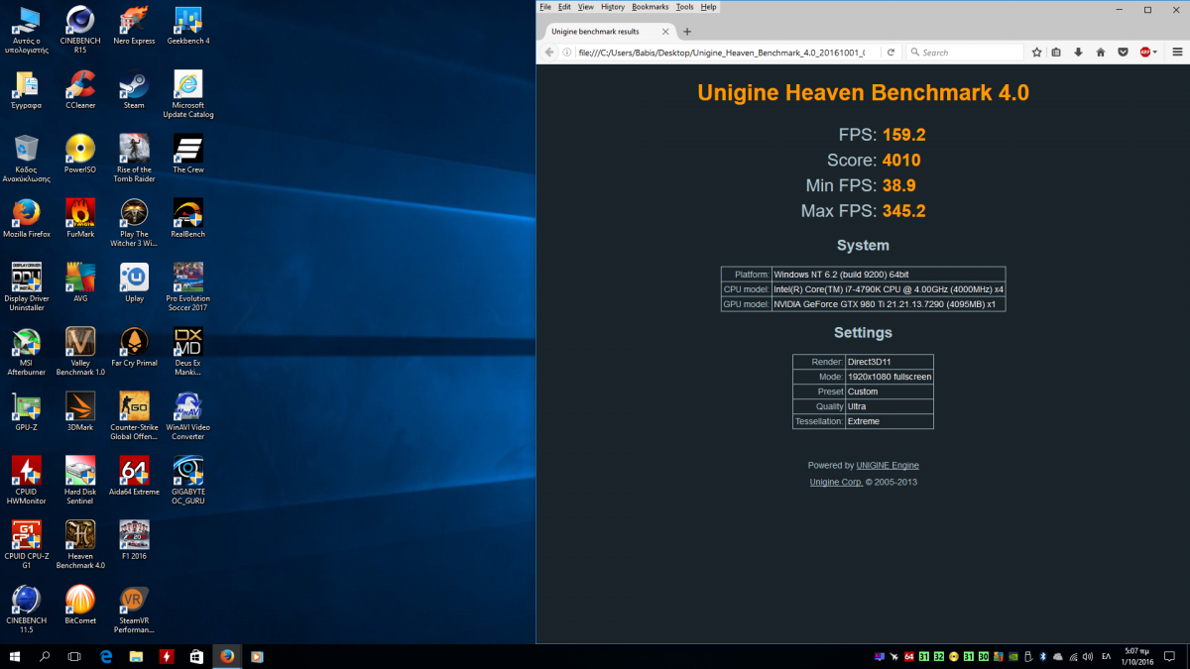Go back in Firefox
The height and width of the screenshot is (669, 1190).
coord(548,53)
